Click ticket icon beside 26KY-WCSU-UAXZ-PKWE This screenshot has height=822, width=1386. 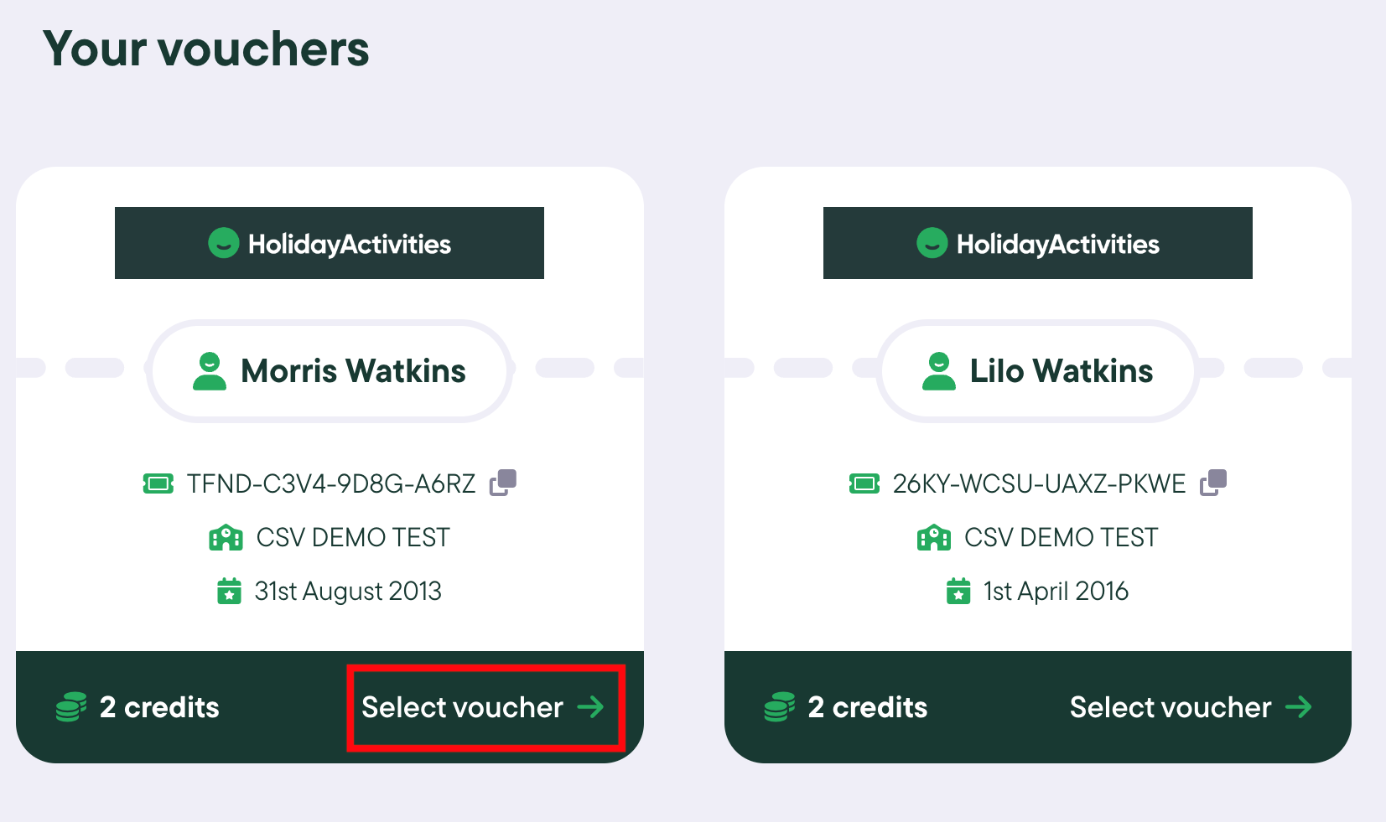864,483
